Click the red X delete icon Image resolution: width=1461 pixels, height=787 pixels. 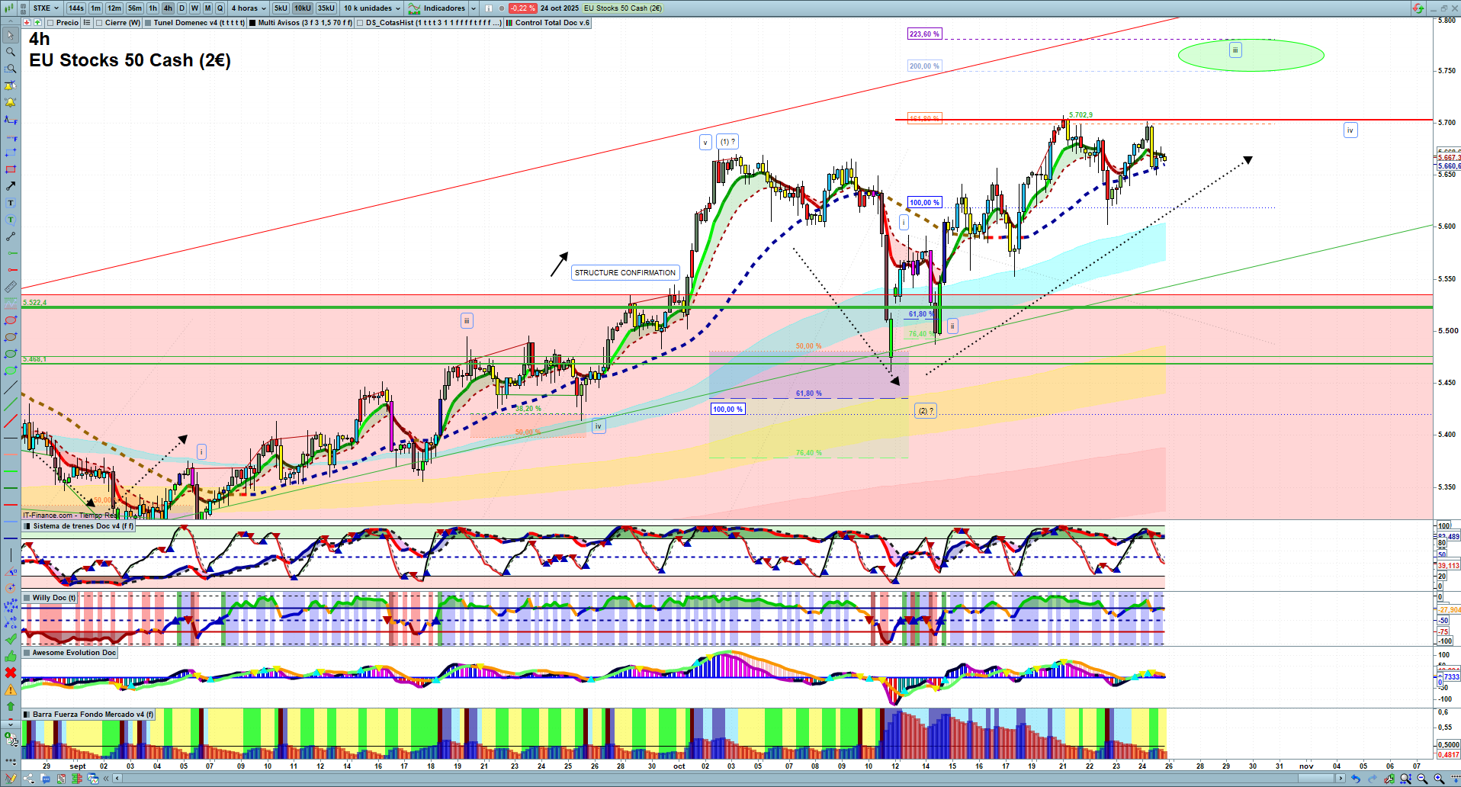pyautogui.click(x=11, y=673)
